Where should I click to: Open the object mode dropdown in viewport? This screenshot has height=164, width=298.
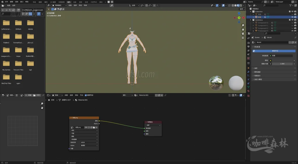click(x=59, y=6)
